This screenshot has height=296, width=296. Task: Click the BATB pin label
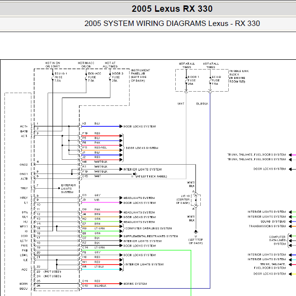coord(24,131)
